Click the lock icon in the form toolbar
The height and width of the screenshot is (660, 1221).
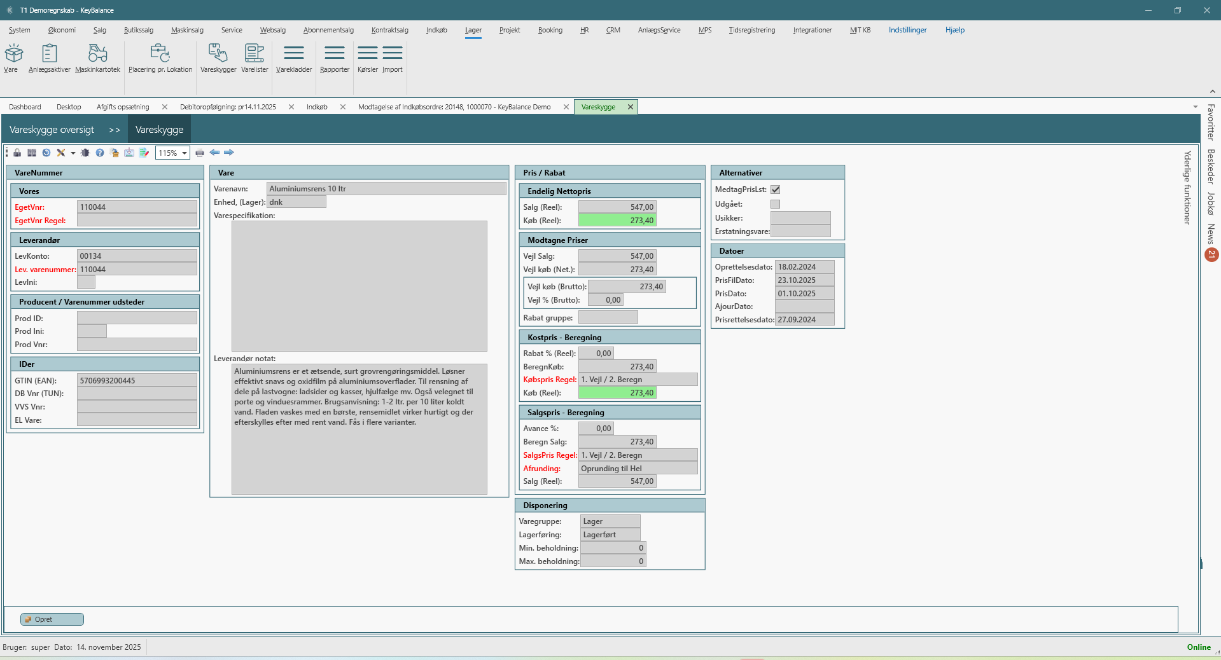click(x=17, y=153)
